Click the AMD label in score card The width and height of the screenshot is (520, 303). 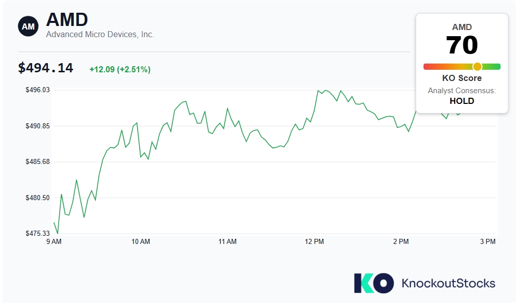462,27
